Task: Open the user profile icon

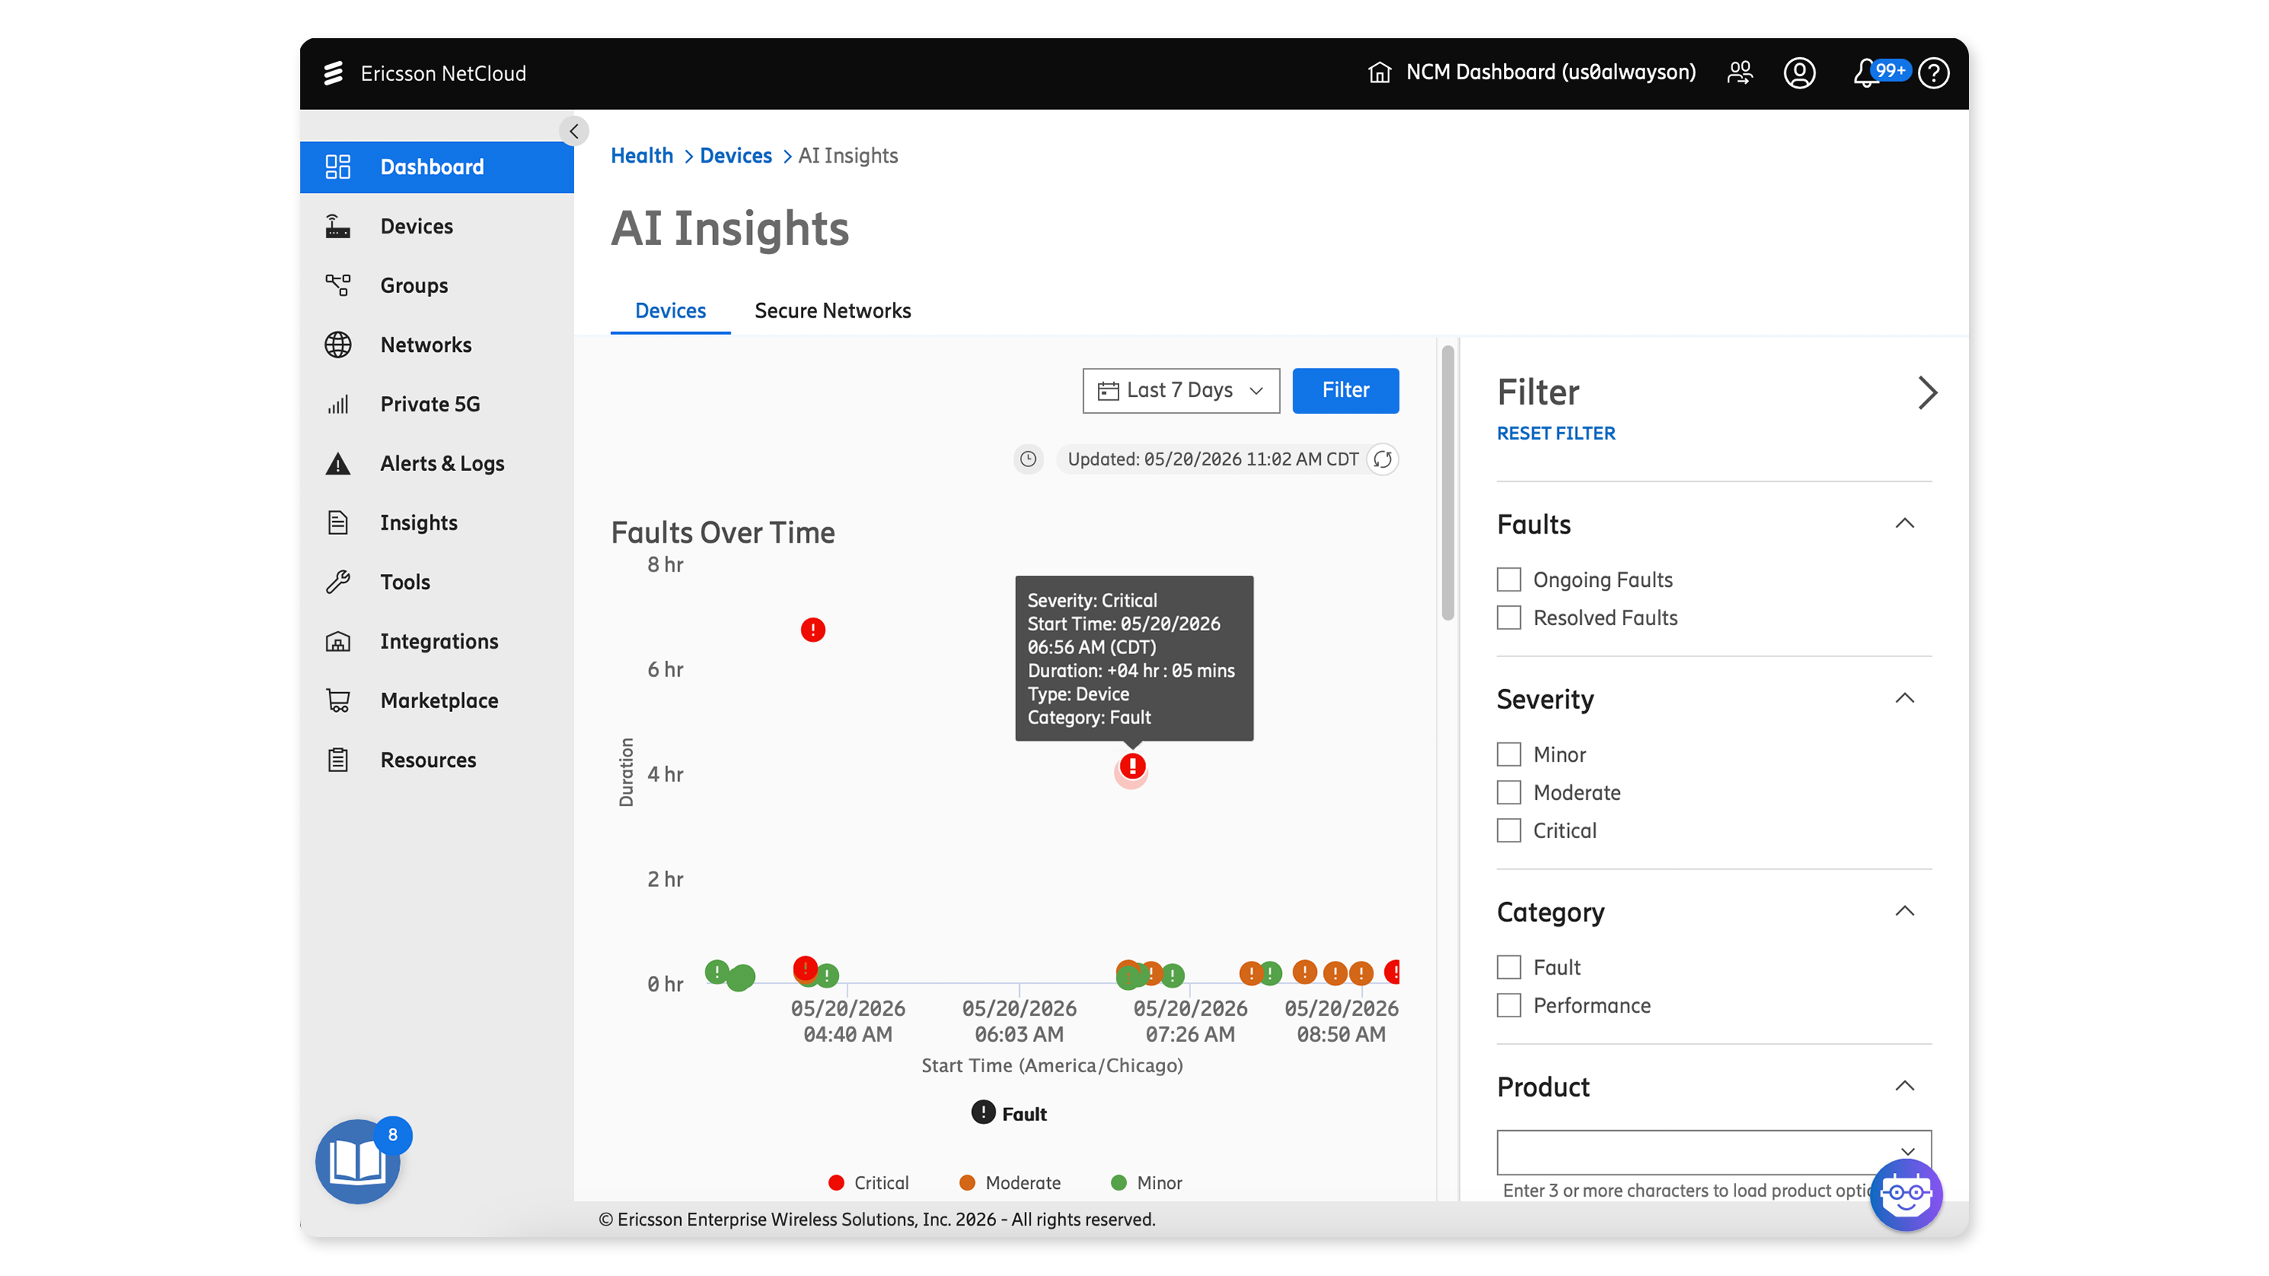Action: coord(1799,72)
